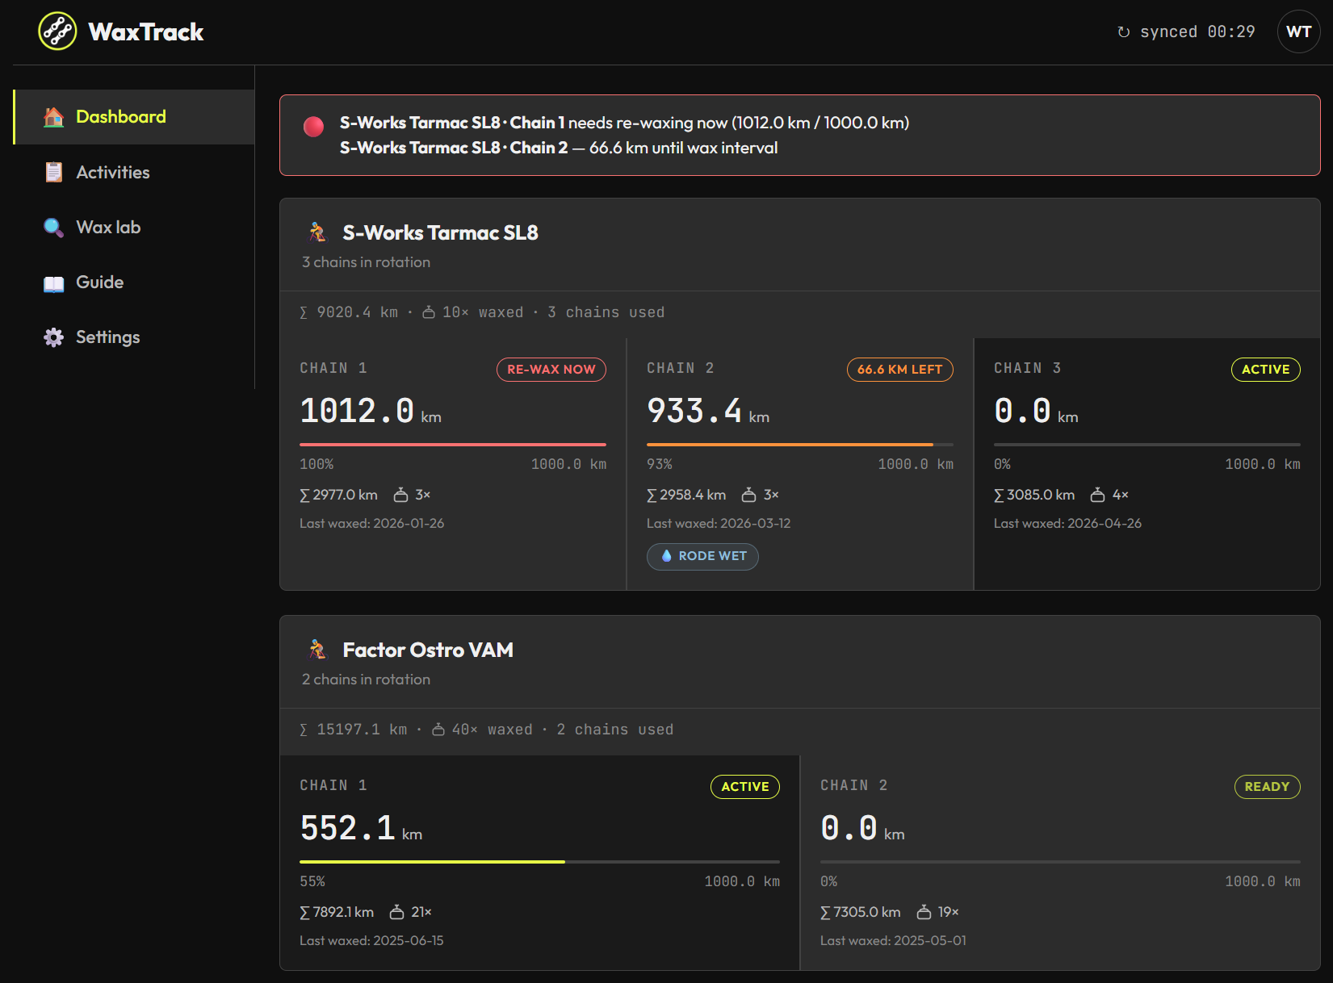Click the Chain 2 wax interval alert line
The image size is (1333, 983).
[559, 148]
